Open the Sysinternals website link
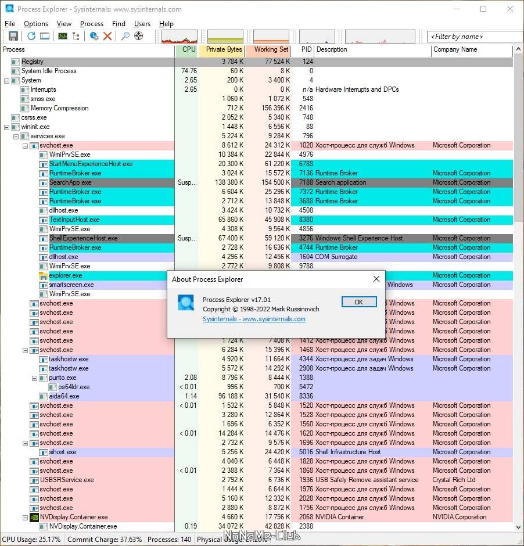 254,319
